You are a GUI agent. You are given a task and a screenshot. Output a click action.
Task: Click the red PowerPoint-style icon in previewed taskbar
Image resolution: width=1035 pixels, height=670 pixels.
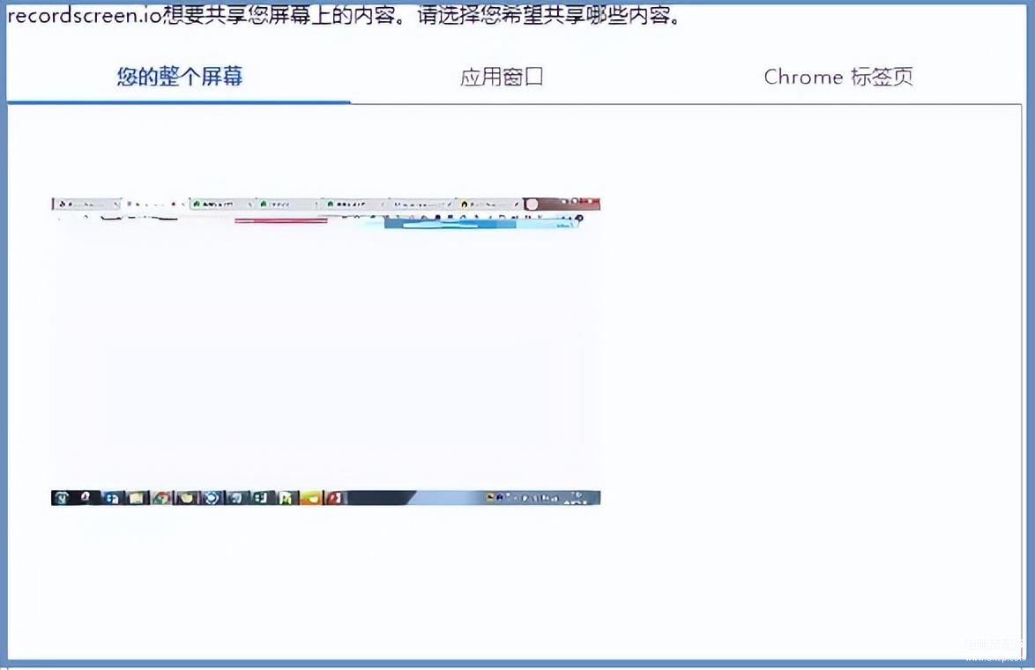click(334, 498)
